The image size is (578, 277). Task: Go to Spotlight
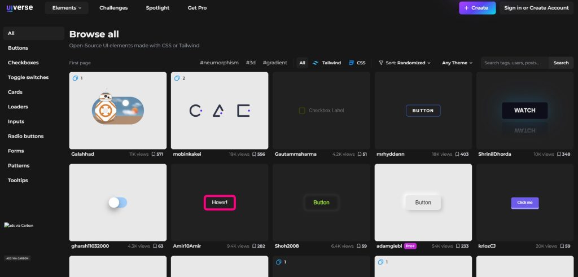coord(157,8)
